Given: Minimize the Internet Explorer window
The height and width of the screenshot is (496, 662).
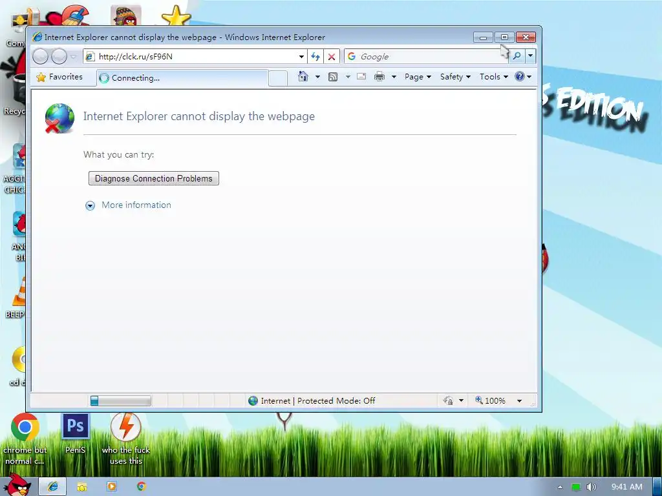Looking at the screenshot, I should 483,37.
